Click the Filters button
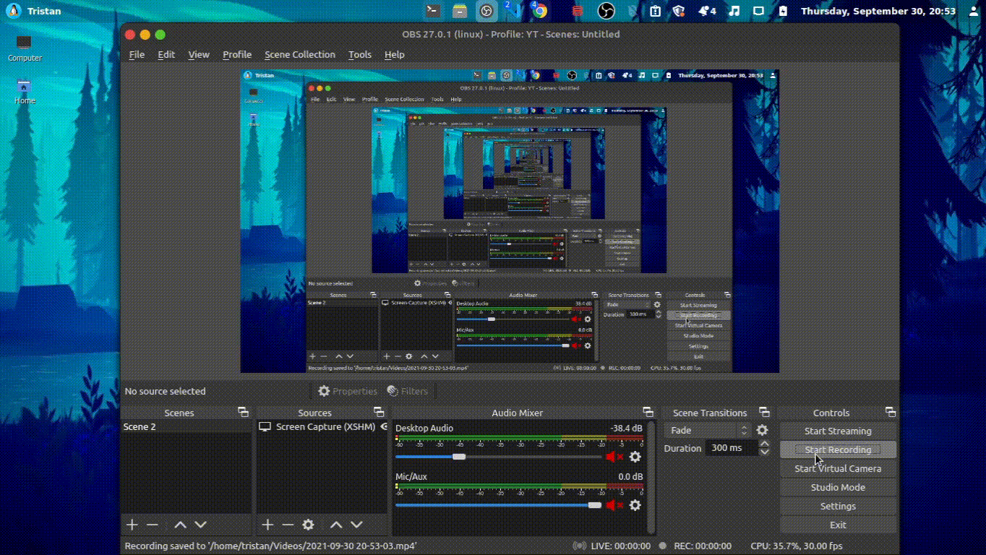 click(x=408, y=391)
